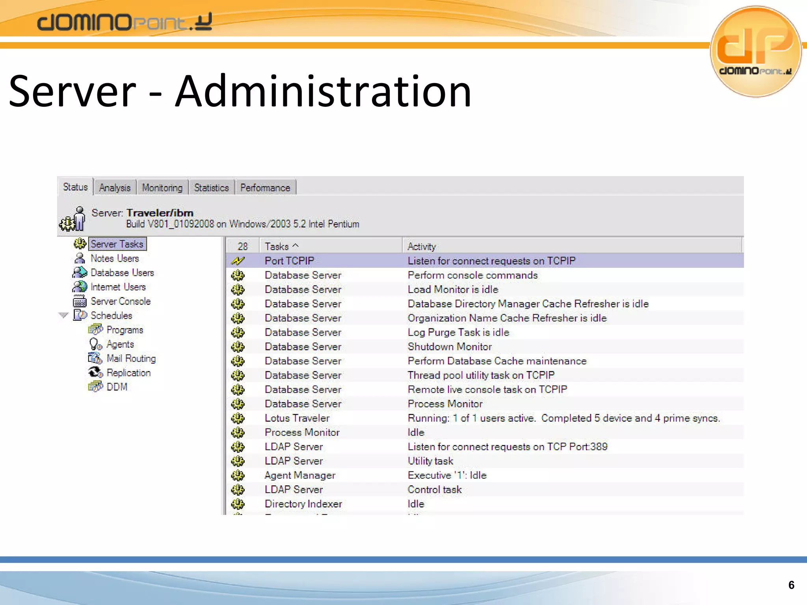Click the Traveler/ibm server icon
Image resolution: width=807 pixels, height=605 pixels.
(x=73, y=219)
